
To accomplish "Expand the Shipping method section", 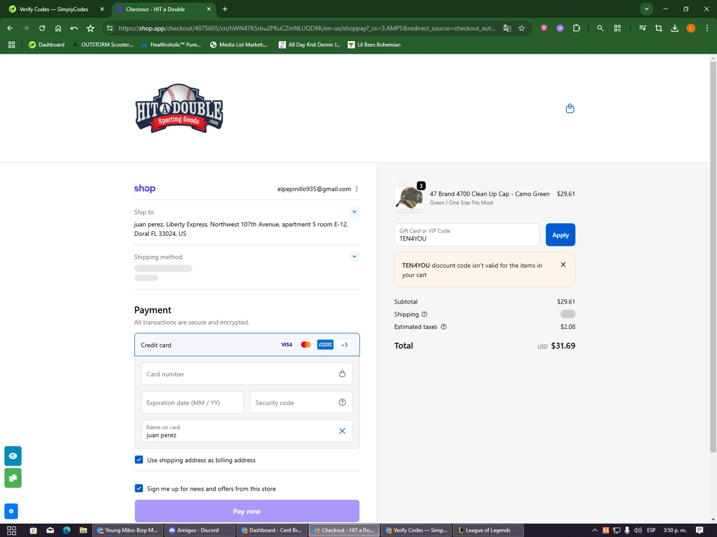I will pos(354,256).
